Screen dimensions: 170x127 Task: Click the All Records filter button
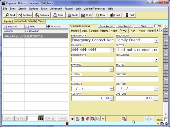(x=57, y=27)
